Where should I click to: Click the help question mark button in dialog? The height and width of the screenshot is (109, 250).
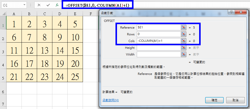pyautogui.click(x=231, y=13)
